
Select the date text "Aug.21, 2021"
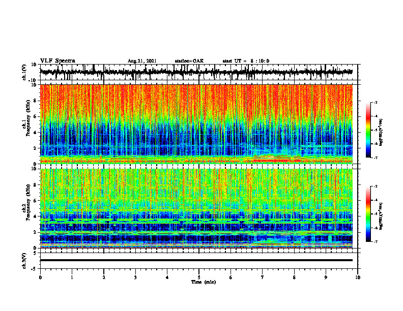pos(142,61)
